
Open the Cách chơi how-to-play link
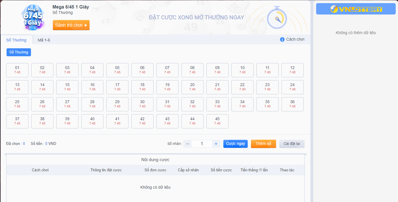coord(295,39)
